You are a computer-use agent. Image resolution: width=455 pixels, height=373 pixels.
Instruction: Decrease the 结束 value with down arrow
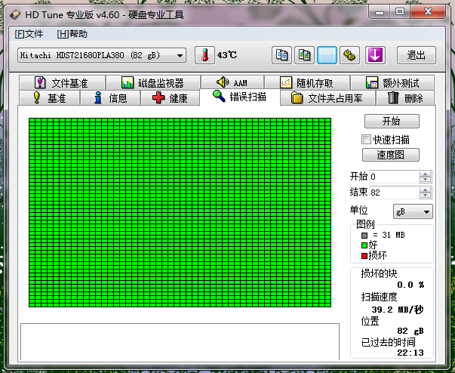(425, 195)
